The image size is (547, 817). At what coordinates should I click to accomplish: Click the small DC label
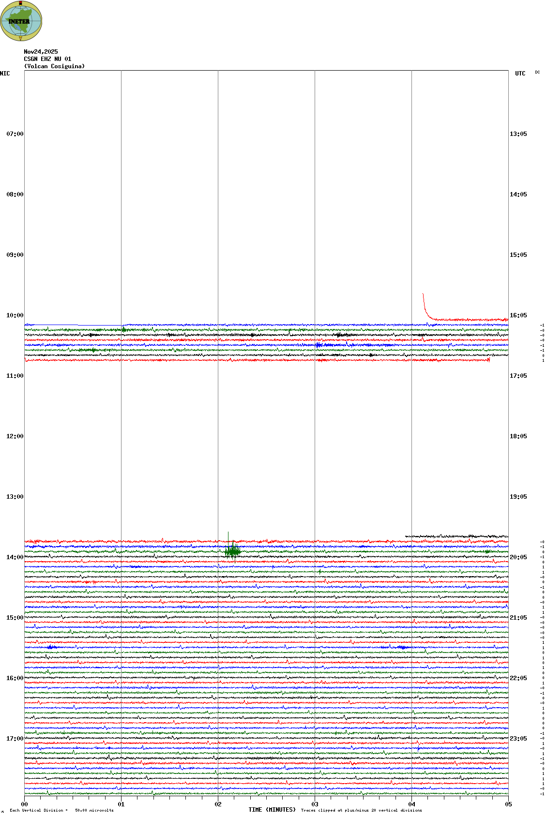[537, 72]
